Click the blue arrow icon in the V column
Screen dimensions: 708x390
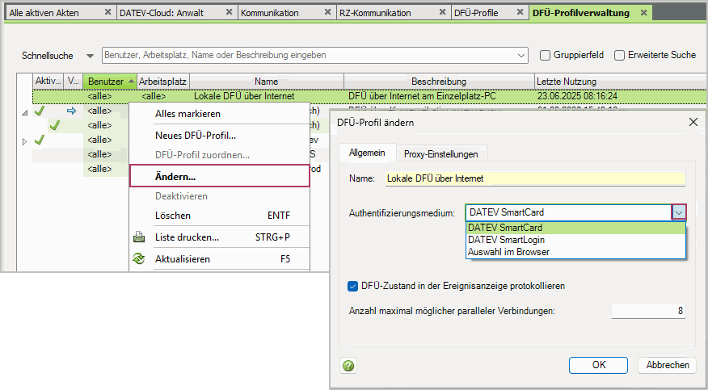point(71,111)
